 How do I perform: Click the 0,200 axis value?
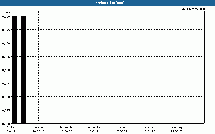6,17
